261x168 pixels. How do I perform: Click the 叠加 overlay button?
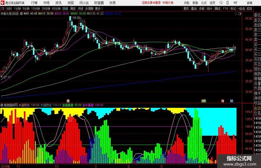point(194,9)
